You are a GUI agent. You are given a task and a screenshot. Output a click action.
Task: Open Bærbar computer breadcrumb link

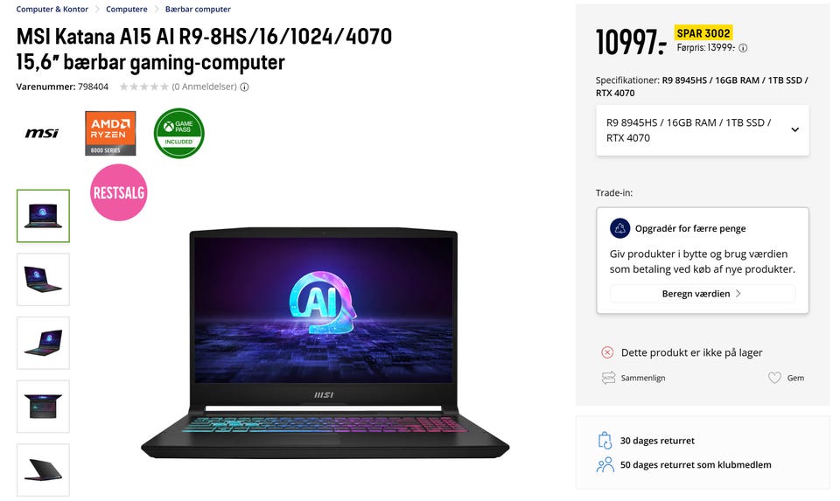pyautogui.click(x=198, y=9)
